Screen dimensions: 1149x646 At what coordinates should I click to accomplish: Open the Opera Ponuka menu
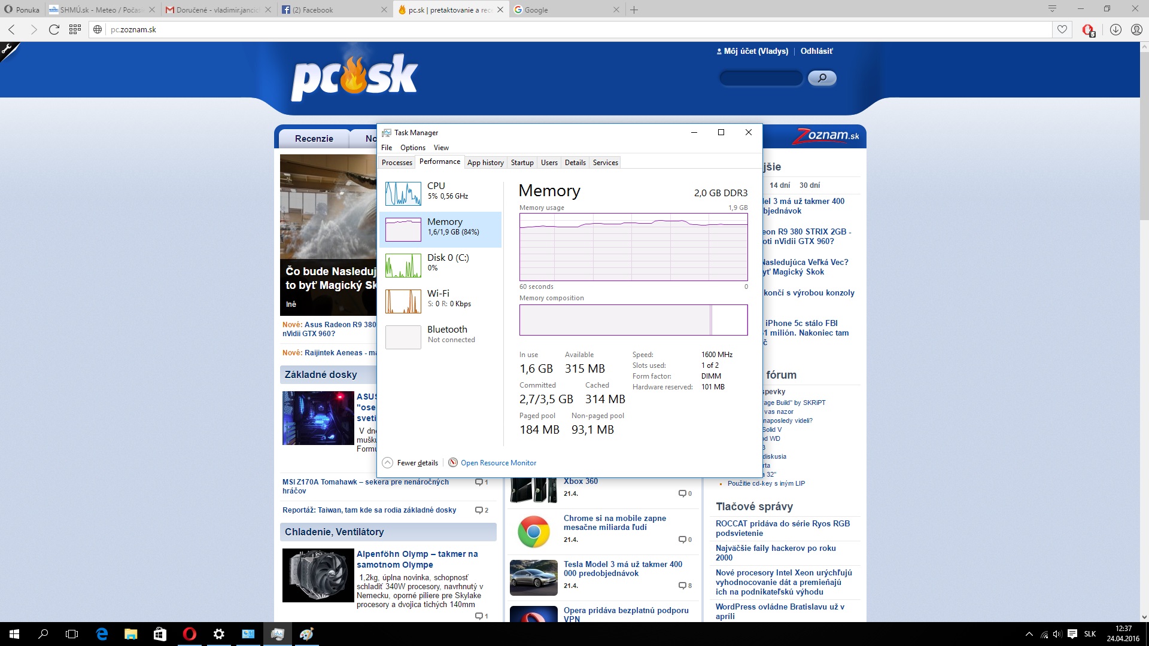22,10
